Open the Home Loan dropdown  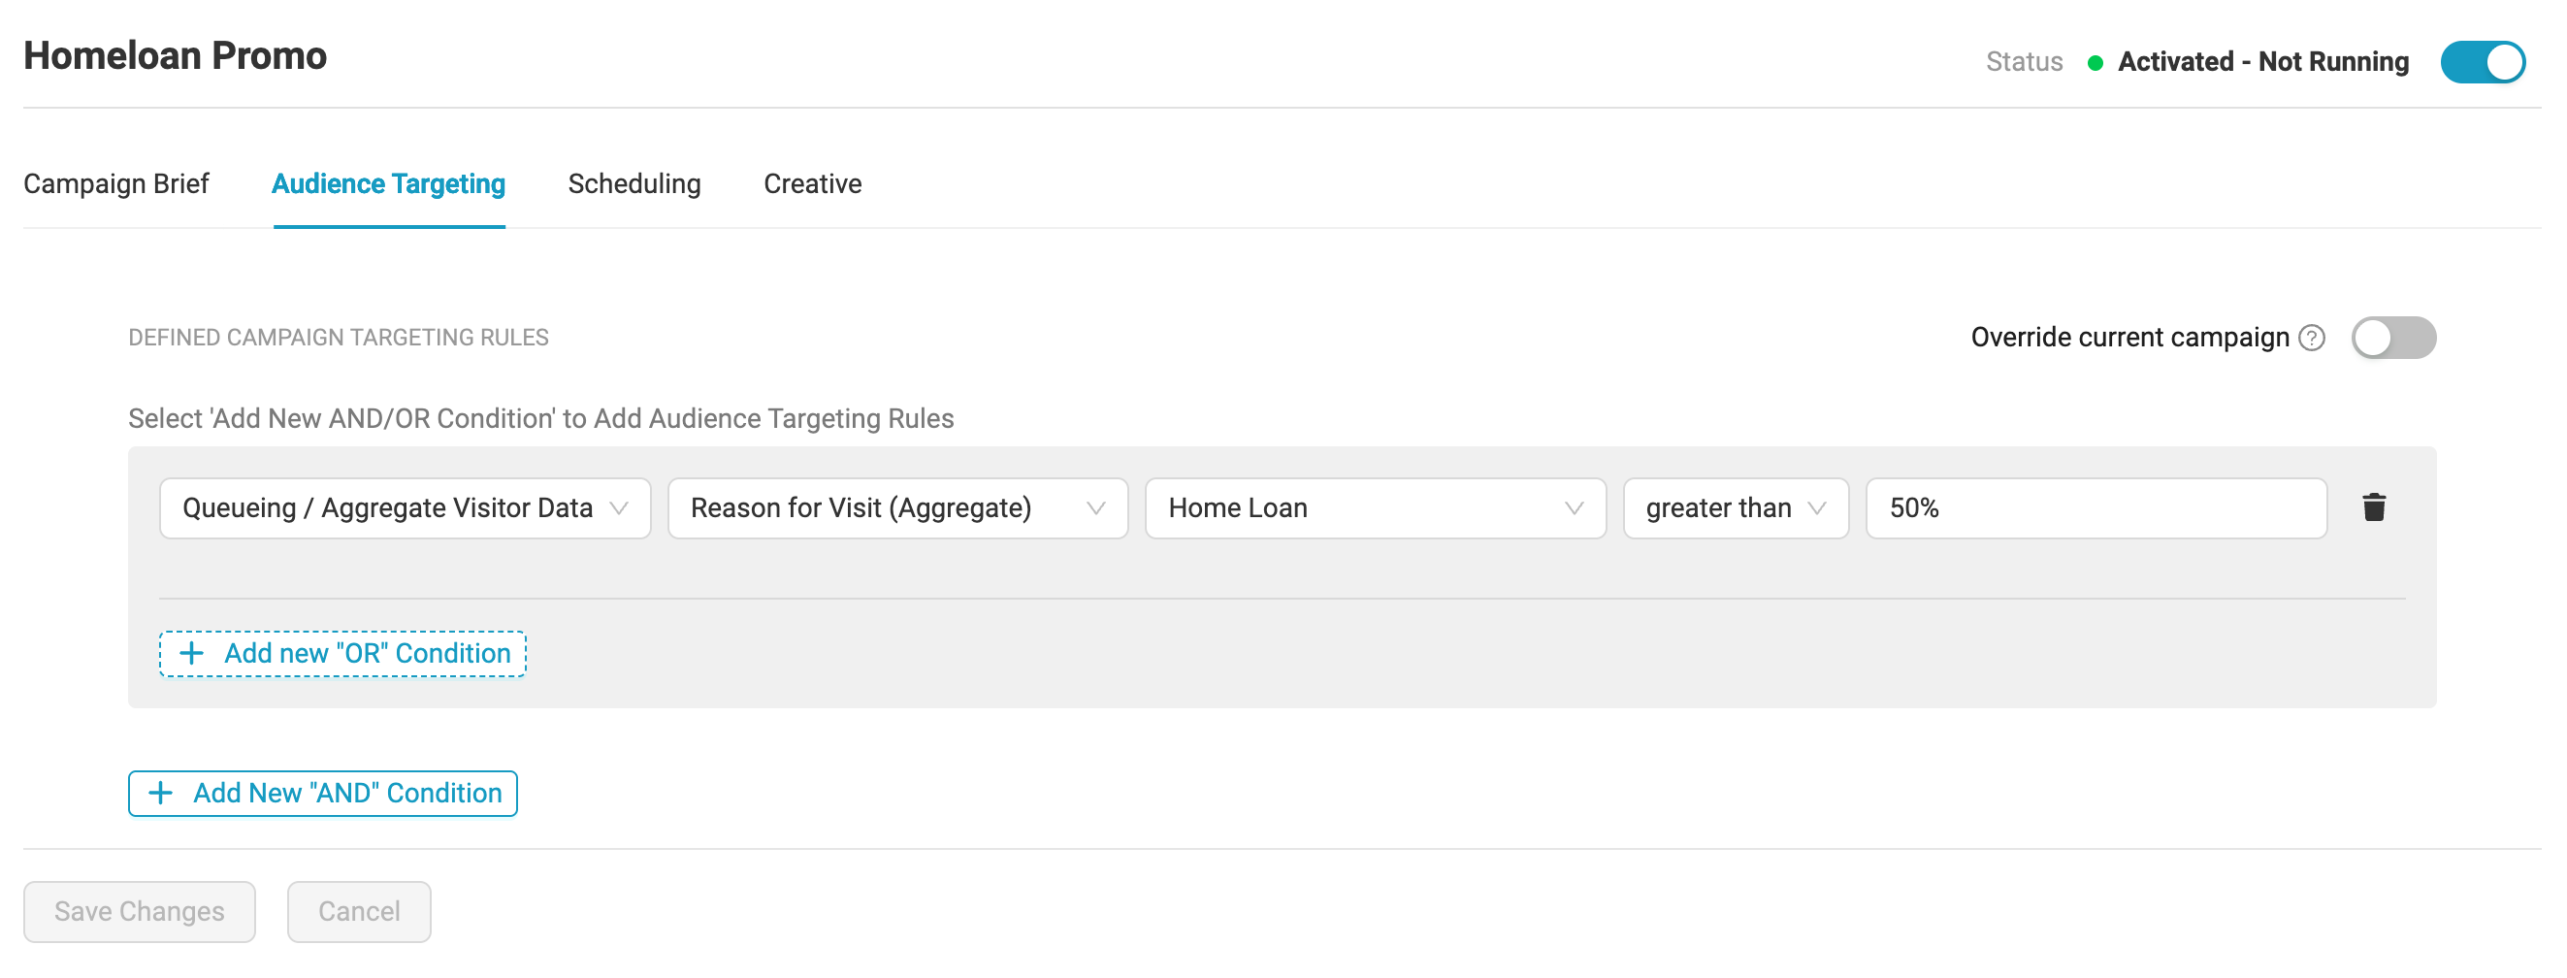coord(1374,508)
